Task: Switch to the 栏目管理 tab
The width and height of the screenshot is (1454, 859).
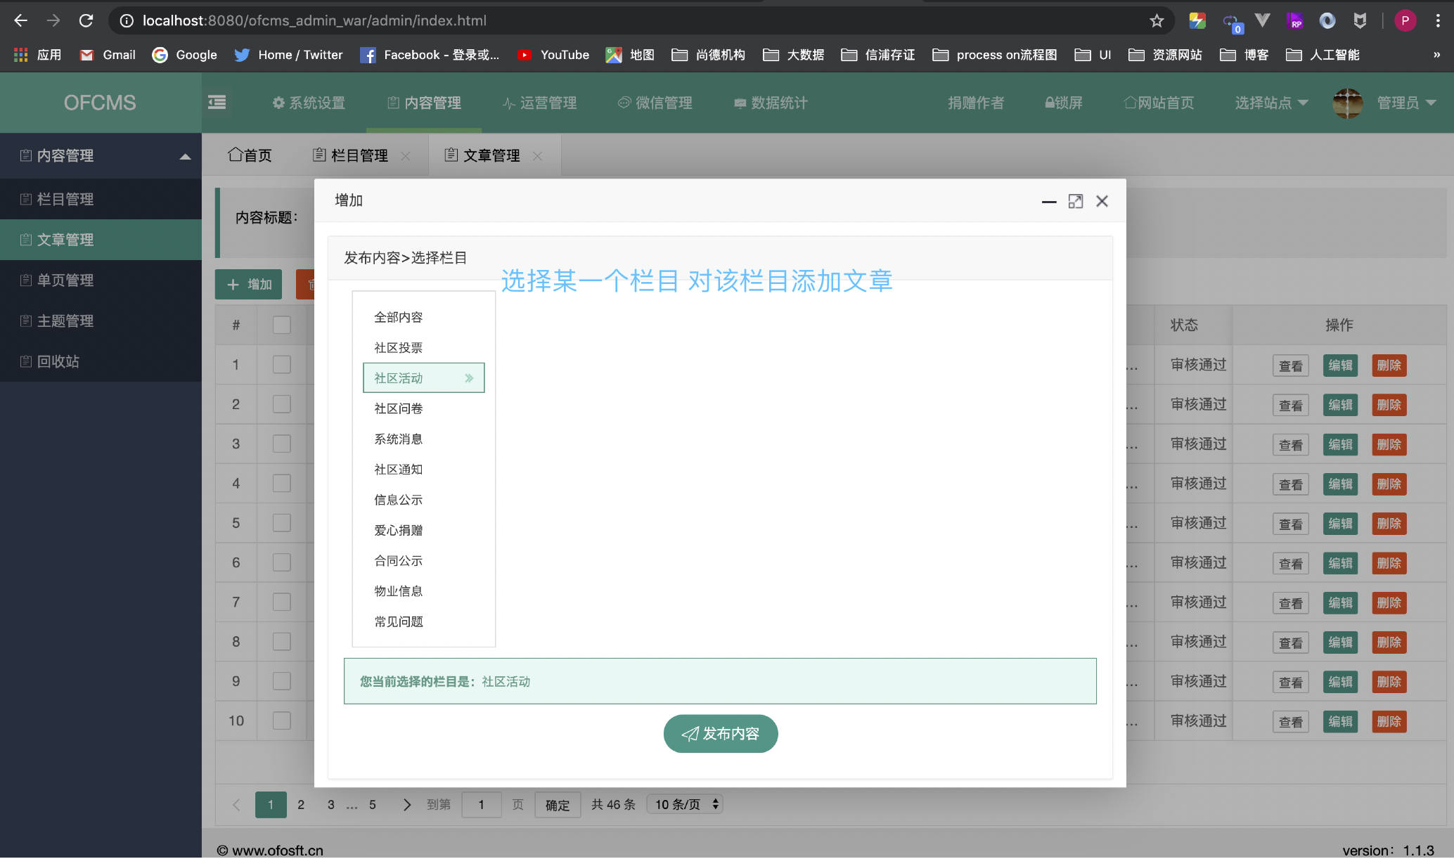Action: click(x=359, y=155)
